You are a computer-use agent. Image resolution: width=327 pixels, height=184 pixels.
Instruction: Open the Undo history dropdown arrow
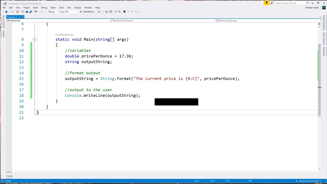pos(39,12)
